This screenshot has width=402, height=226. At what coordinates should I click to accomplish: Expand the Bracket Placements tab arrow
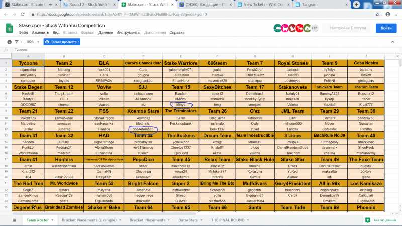(169, 220)
